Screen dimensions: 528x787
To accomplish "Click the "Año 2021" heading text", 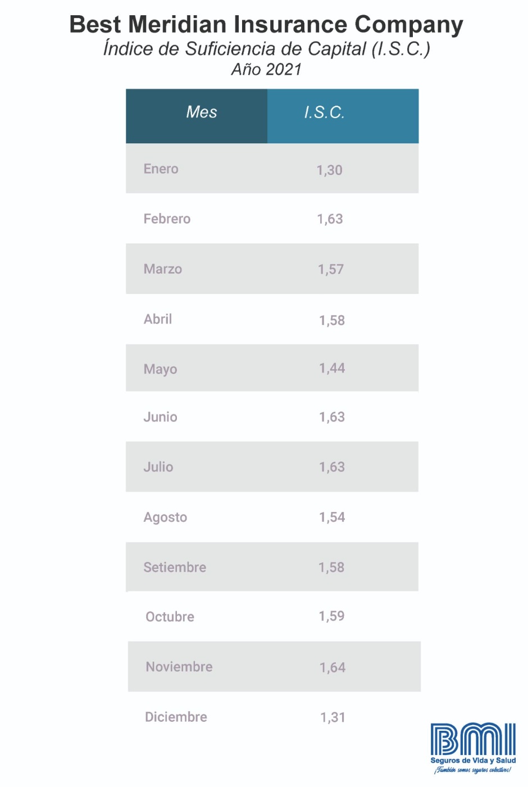I will [x=266, y=70].
